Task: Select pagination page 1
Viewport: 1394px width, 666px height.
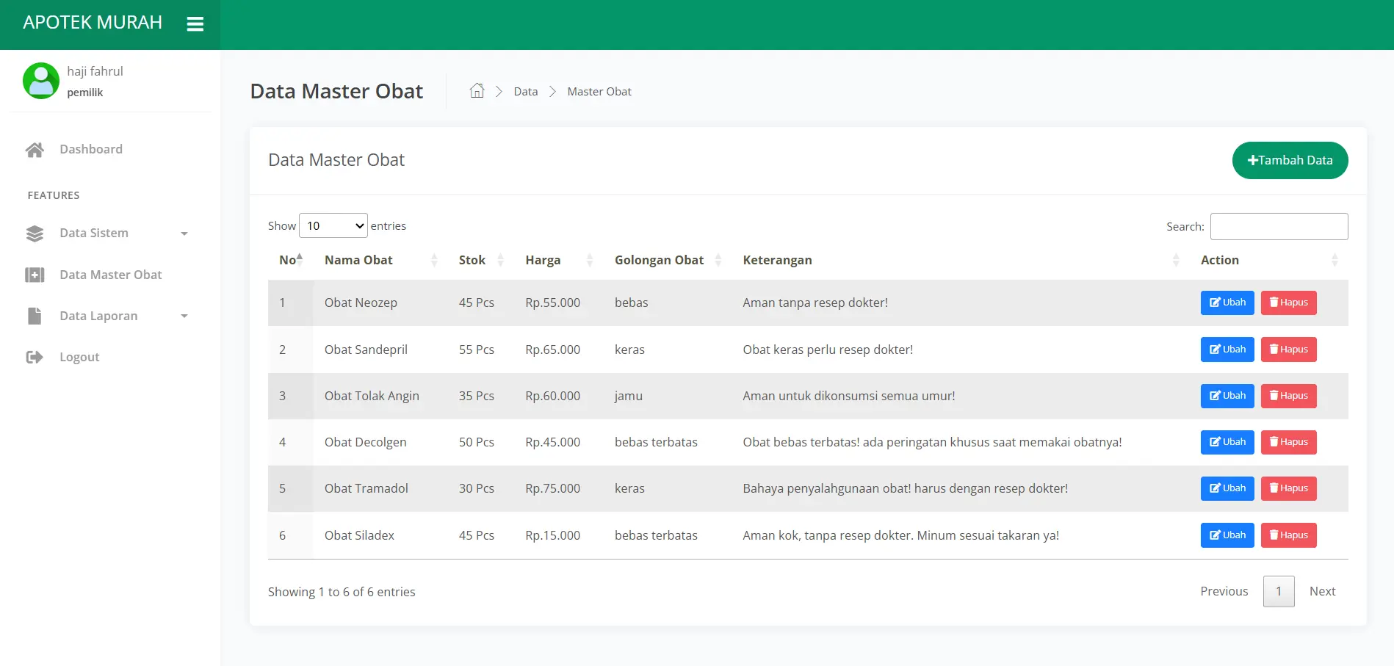Action: click(1278, 591)
